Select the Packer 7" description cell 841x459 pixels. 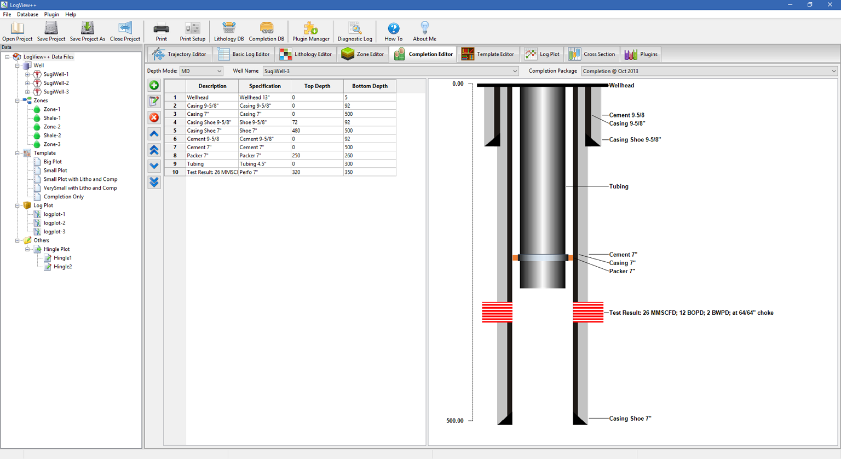[x=212, y=156]
